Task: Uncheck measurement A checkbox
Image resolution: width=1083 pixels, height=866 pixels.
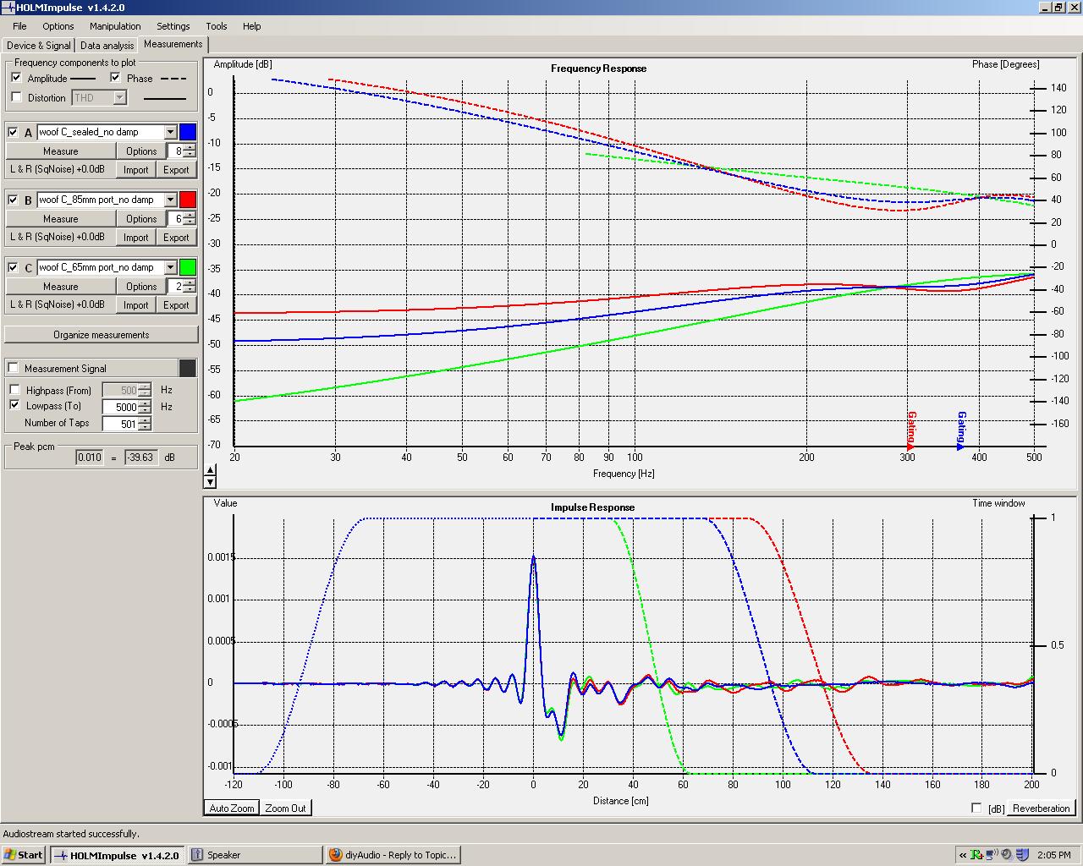Action: 13,132
